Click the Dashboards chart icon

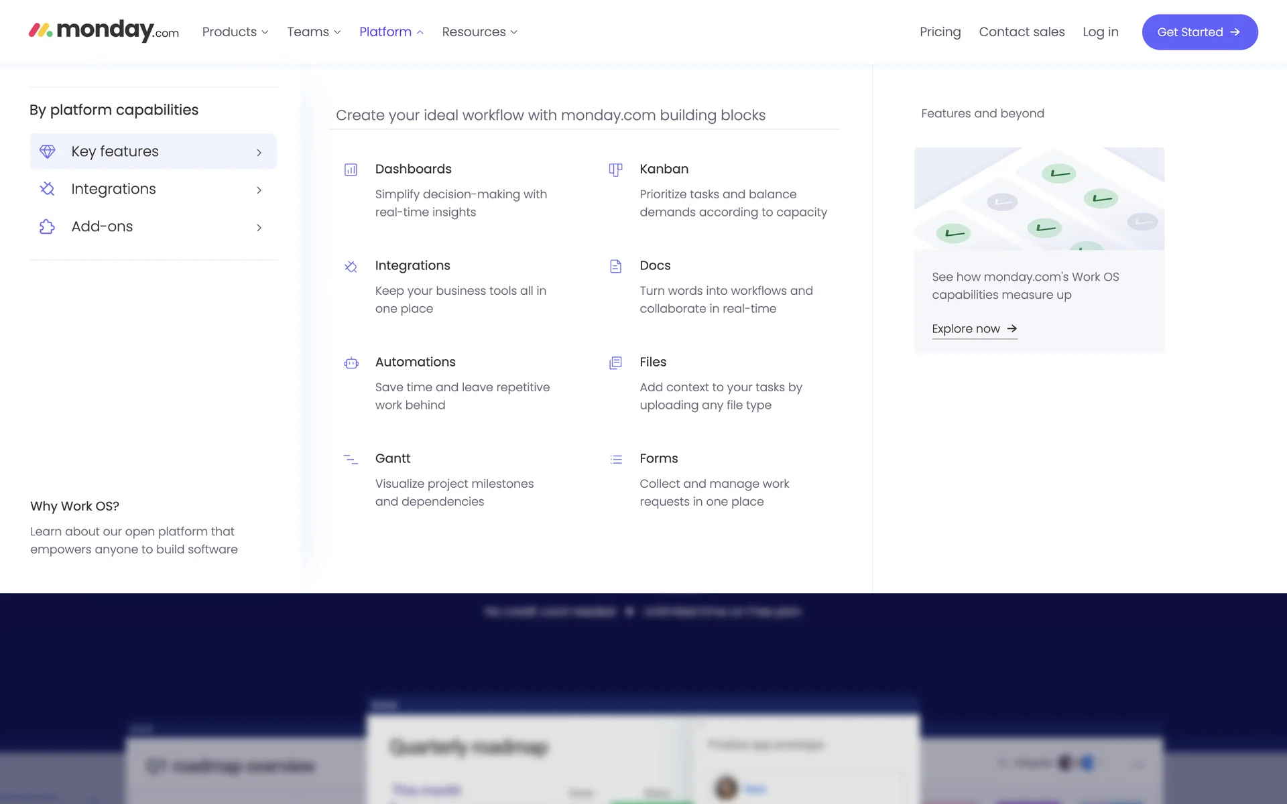(x=351, y=170)
